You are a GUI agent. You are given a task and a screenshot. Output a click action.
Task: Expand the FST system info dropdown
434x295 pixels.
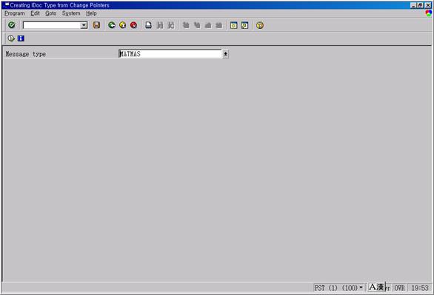pos(361,288)
